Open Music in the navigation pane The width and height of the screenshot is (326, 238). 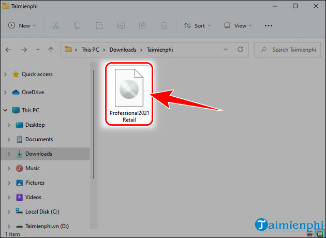point(33,168)
